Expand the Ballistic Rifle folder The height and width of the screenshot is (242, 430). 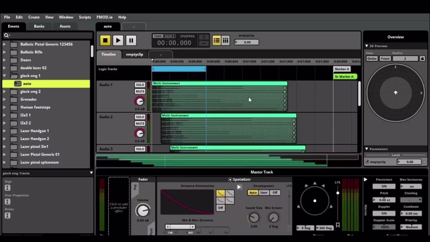pyautogui.click(x=4, y=52)
